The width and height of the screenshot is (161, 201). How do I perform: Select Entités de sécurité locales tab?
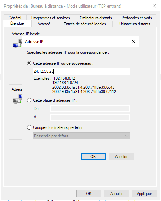tap(85, 24)
